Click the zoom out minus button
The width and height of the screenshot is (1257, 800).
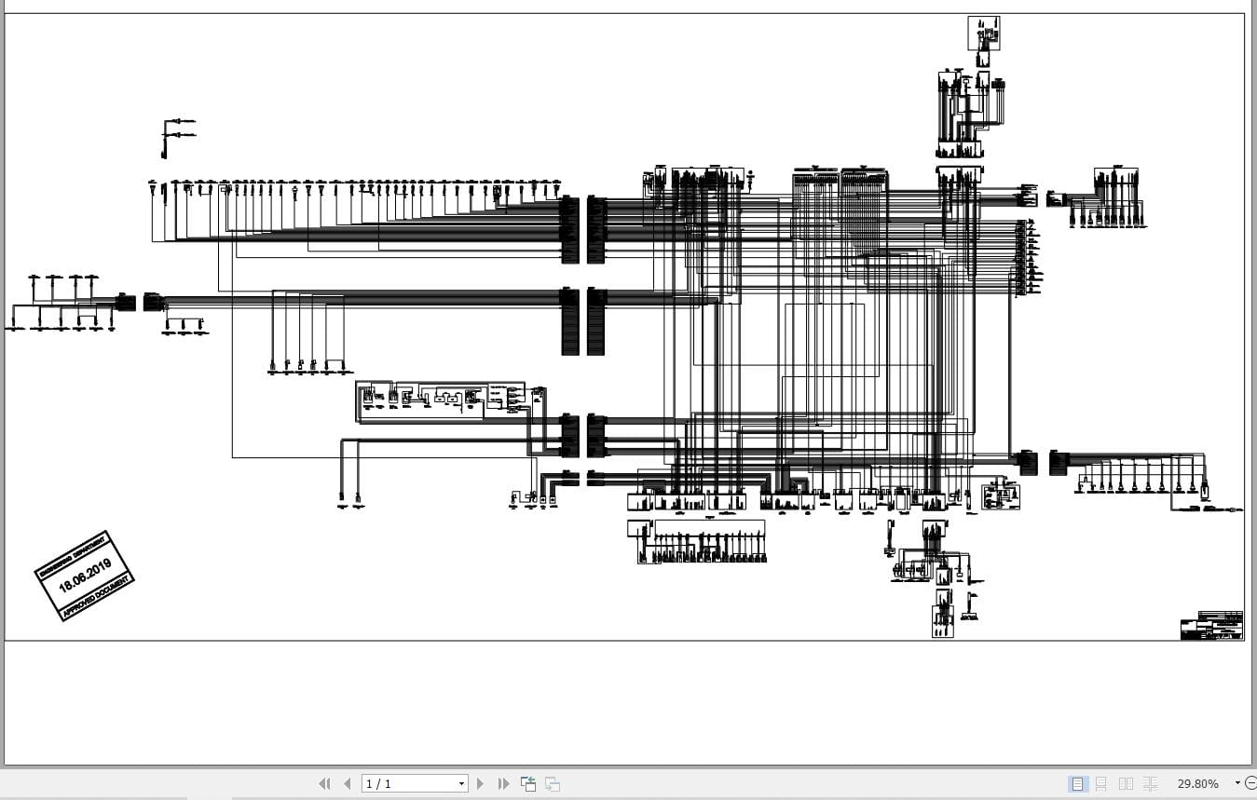tap(1250, 784)
